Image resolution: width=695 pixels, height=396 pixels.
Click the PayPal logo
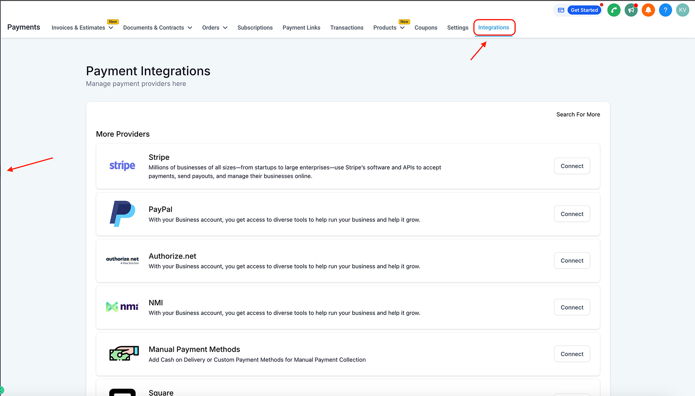click(122, 214)
